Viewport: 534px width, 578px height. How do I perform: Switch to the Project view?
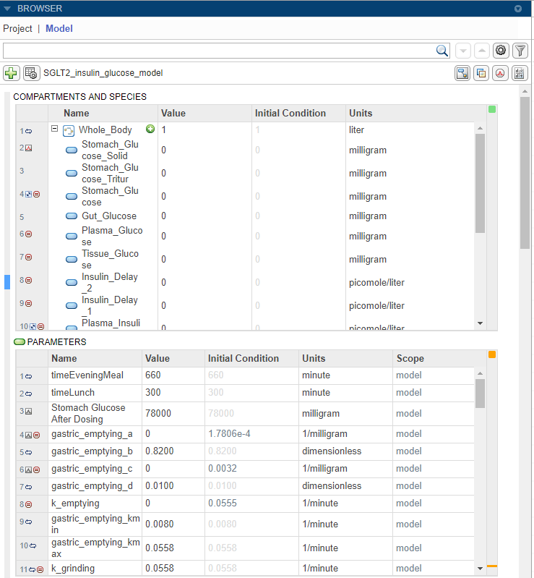click(17, 28)
